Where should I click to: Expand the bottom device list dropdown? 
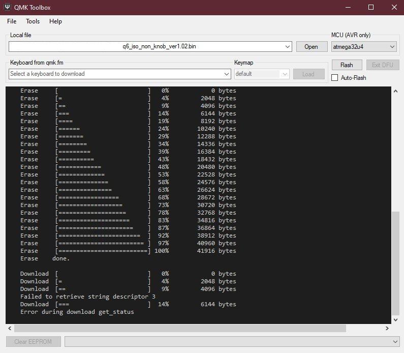(x=395, y=342)
